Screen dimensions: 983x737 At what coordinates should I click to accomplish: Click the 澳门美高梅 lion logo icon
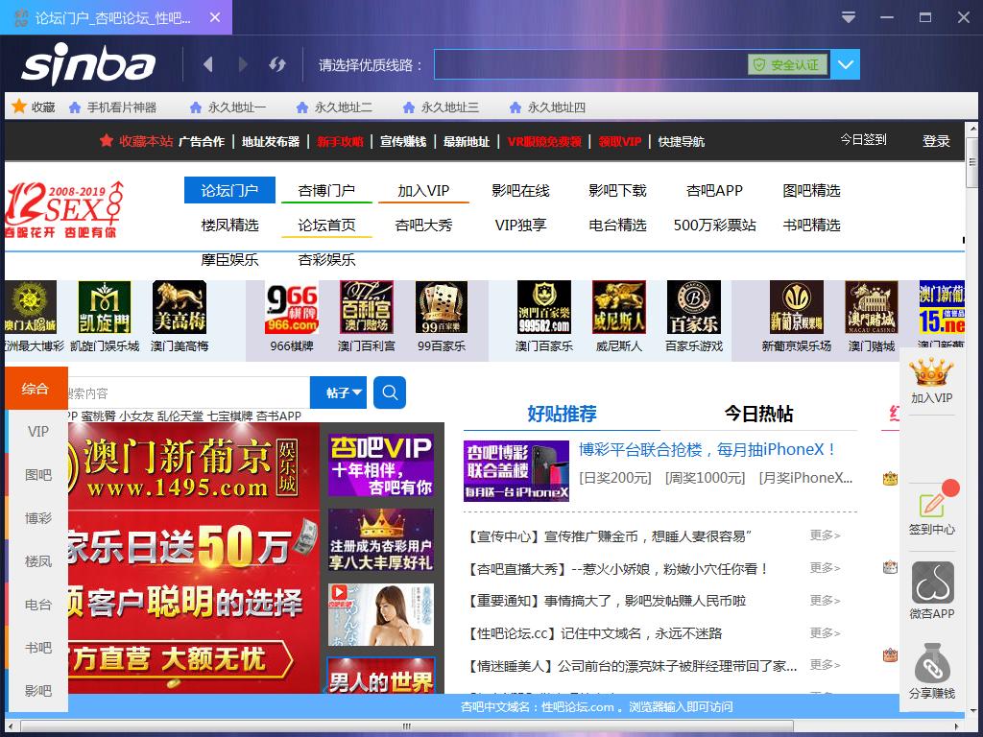point(180,307)
